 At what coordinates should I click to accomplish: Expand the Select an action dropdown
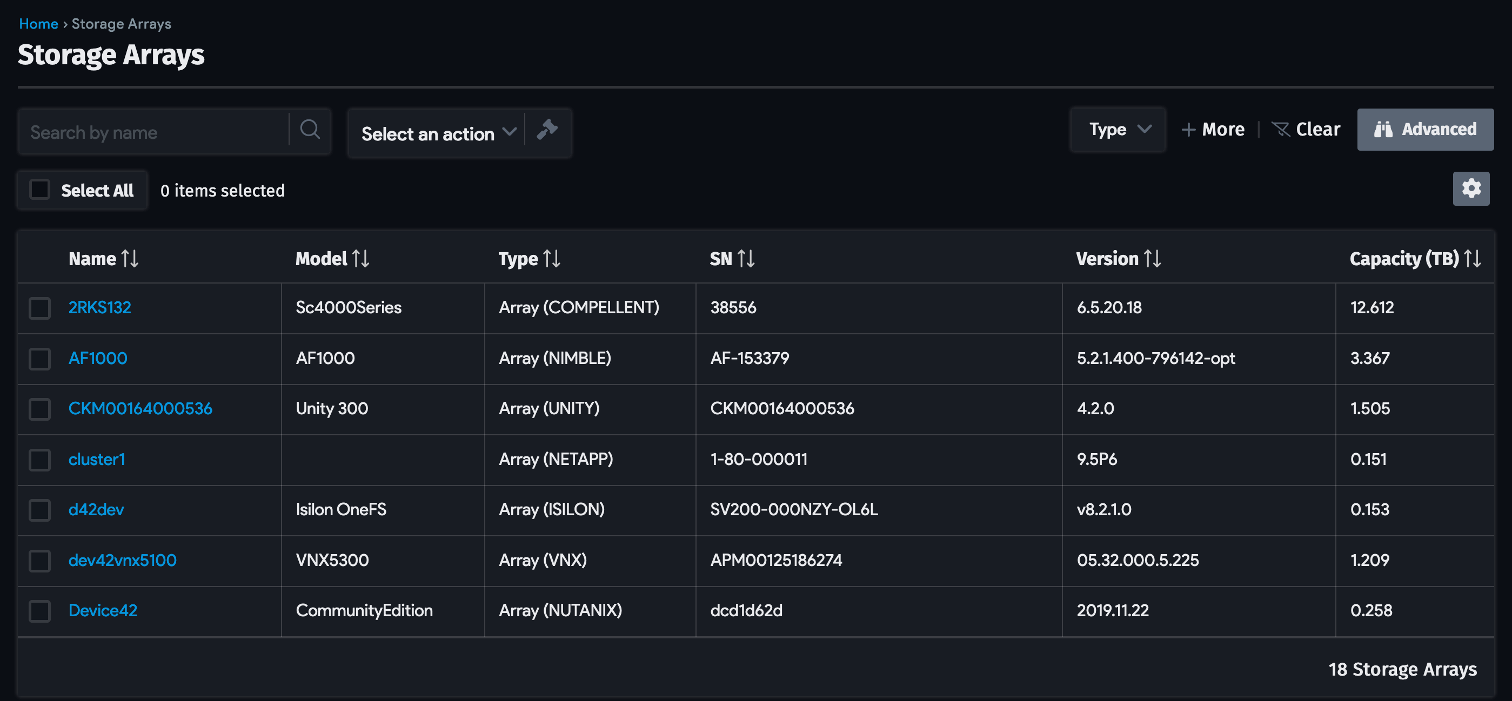click(437, 134)
